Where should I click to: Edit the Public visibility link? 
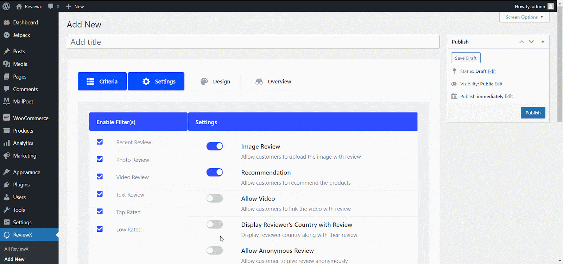coord(498,84)
